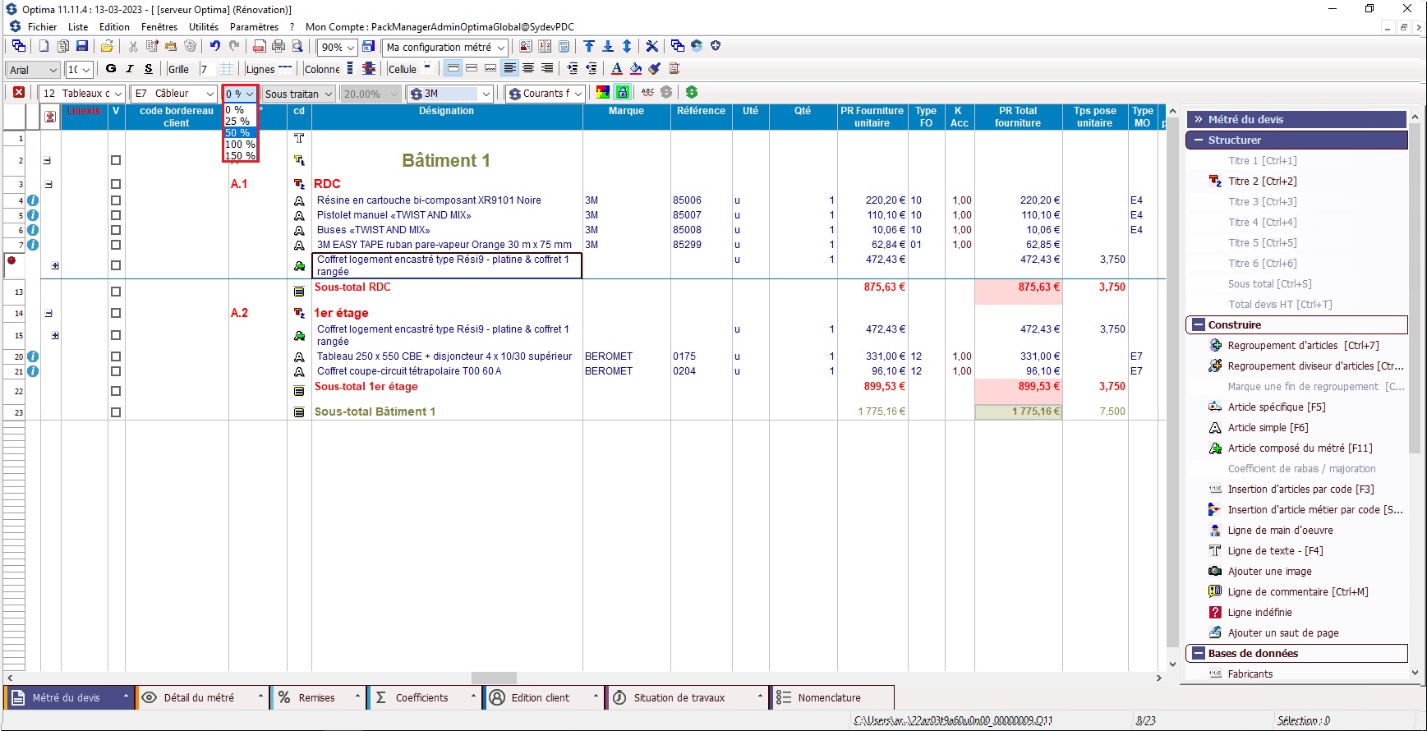Tick the checkbox on the Bâtiment 1 row

coord(116,161)
